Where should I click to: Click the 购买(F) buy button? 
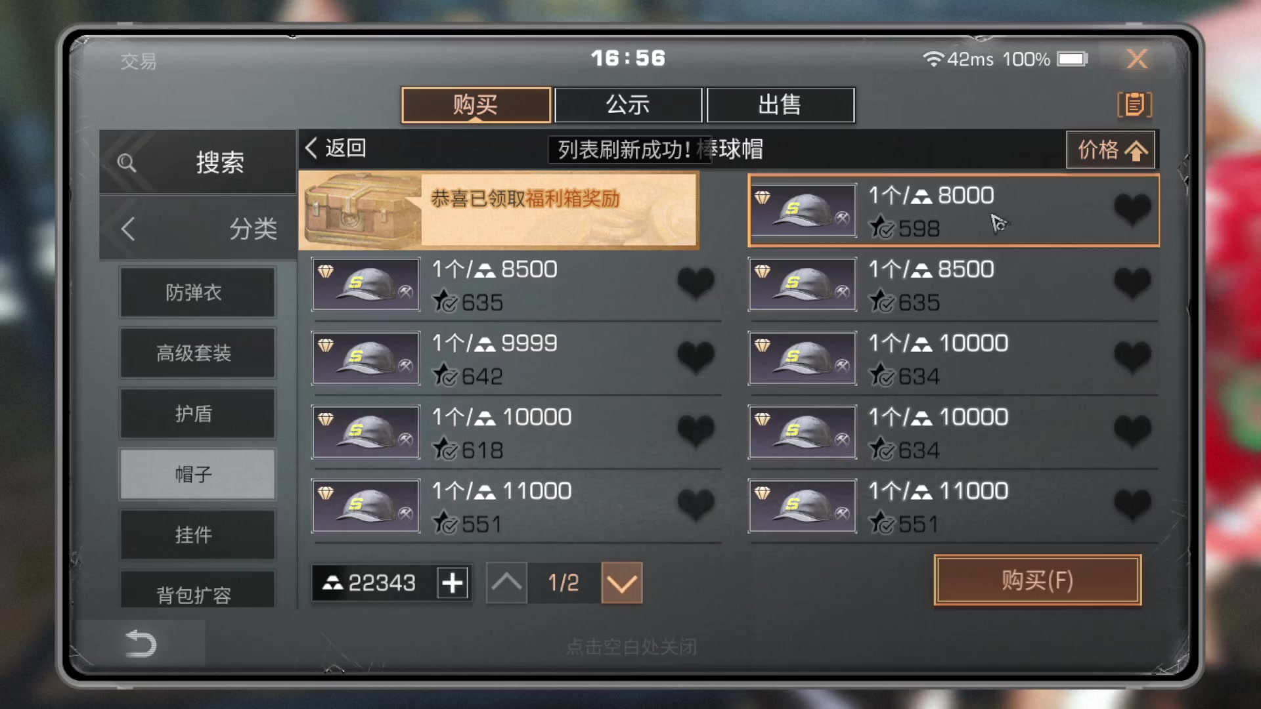(1038, 580)
